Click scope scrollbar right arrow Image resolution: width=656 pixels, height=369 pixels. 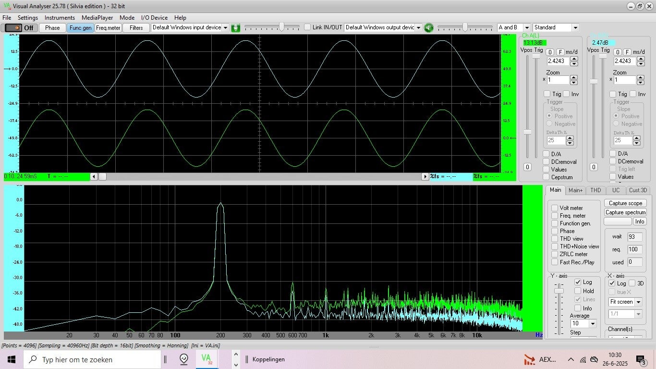click(x=425, y=177)
